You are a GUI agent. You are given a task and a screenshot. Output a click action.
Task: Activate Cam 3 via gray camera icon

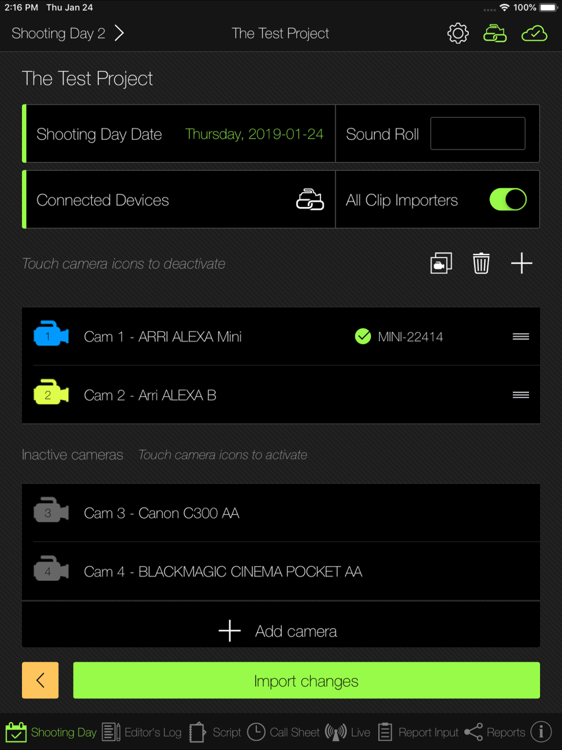(51, 513)
